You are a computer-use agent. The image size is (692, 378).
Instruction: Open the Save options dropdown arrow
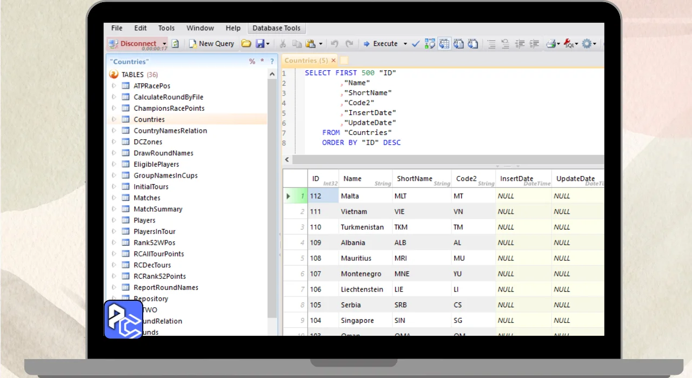click(268, 44)
